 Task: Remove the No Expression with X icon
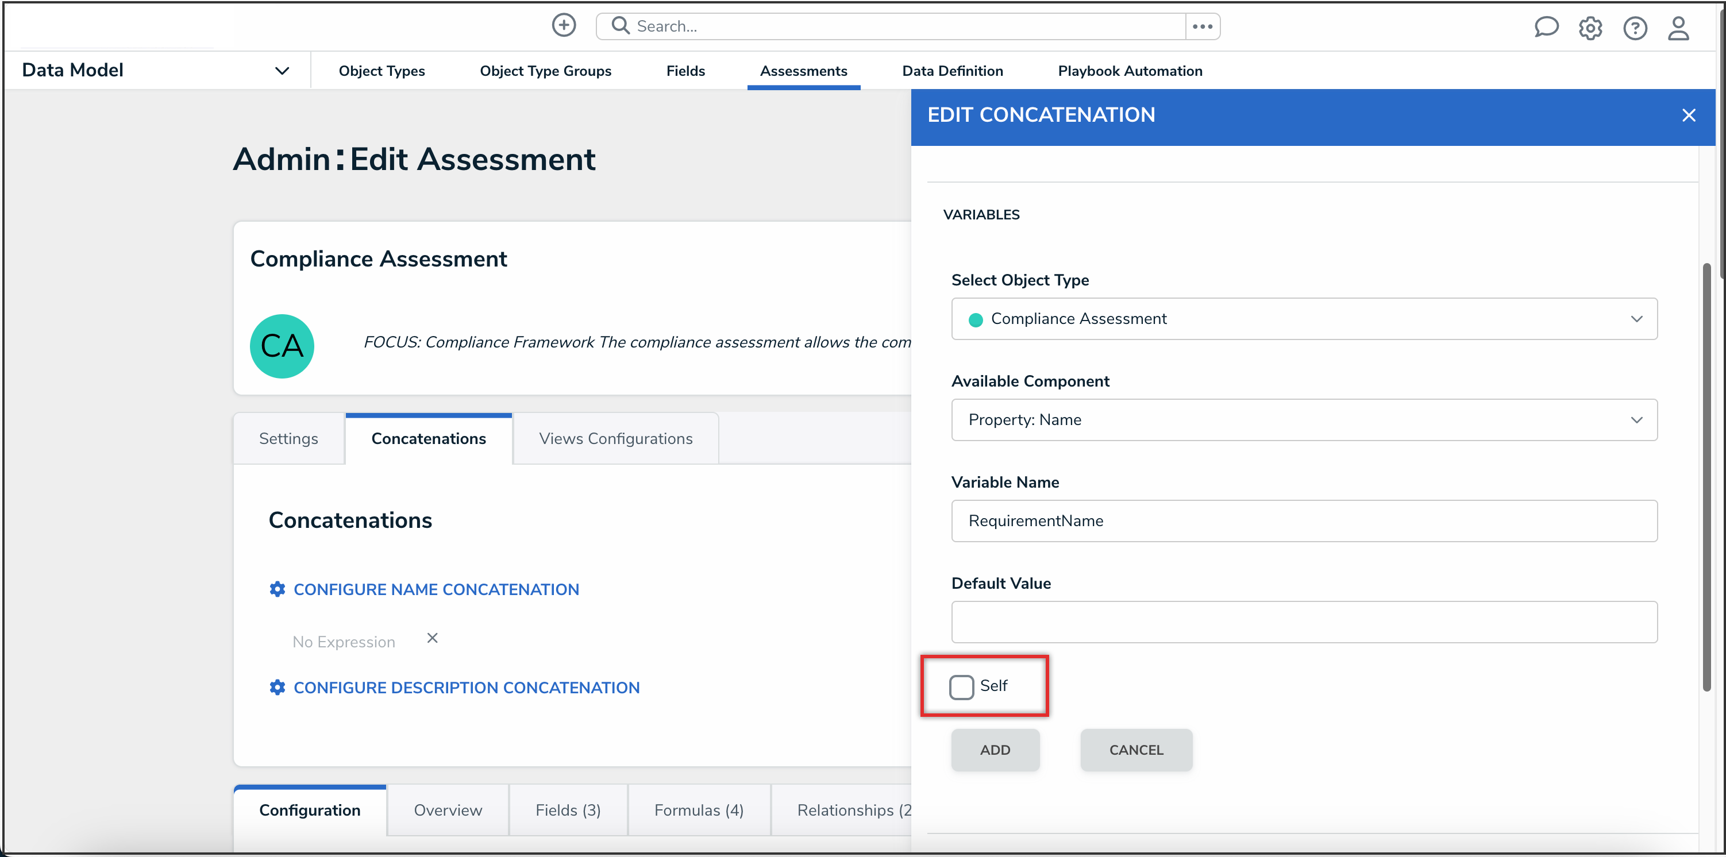(x=432, y=638)
